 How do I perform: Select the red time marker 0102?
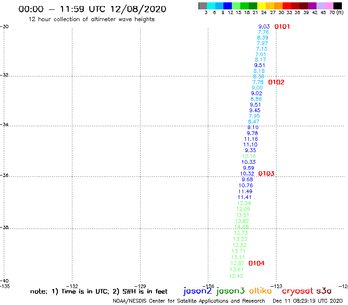pos(276,83)
